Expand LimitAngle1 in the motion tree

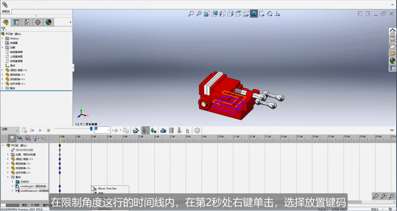[x=13, y=186]
